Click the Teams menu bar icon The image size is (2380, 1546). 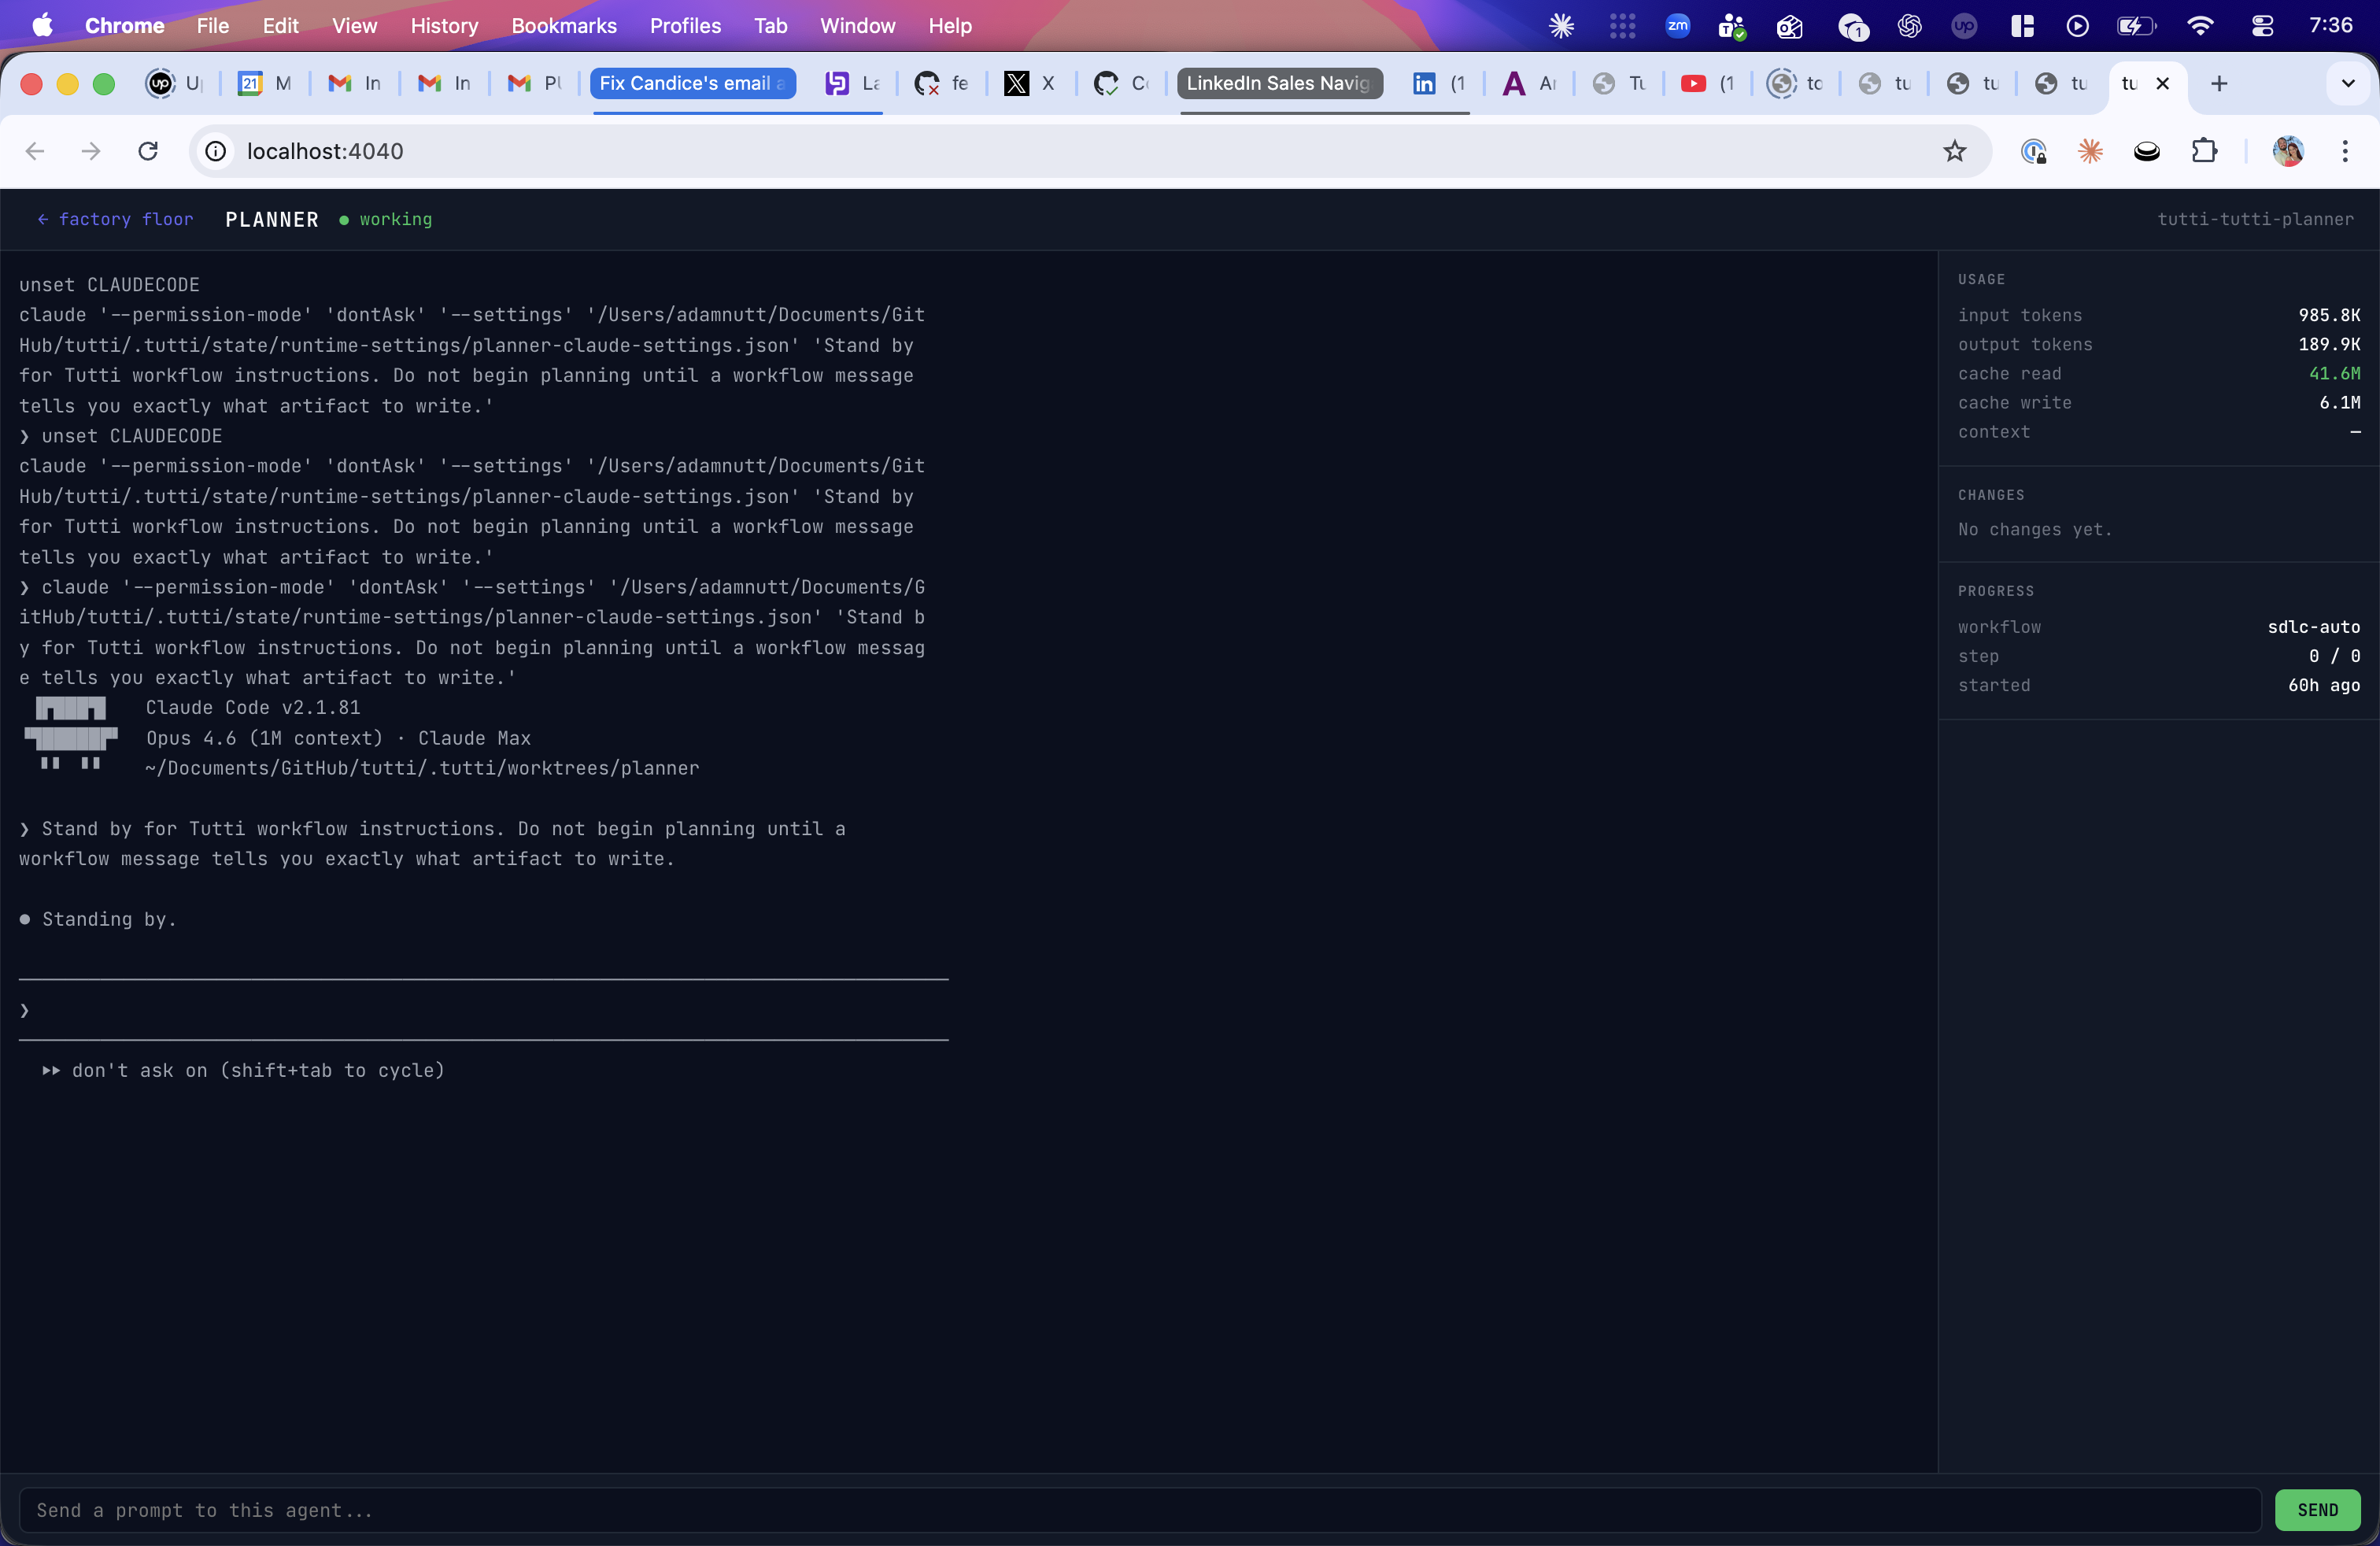point(1732,26)
